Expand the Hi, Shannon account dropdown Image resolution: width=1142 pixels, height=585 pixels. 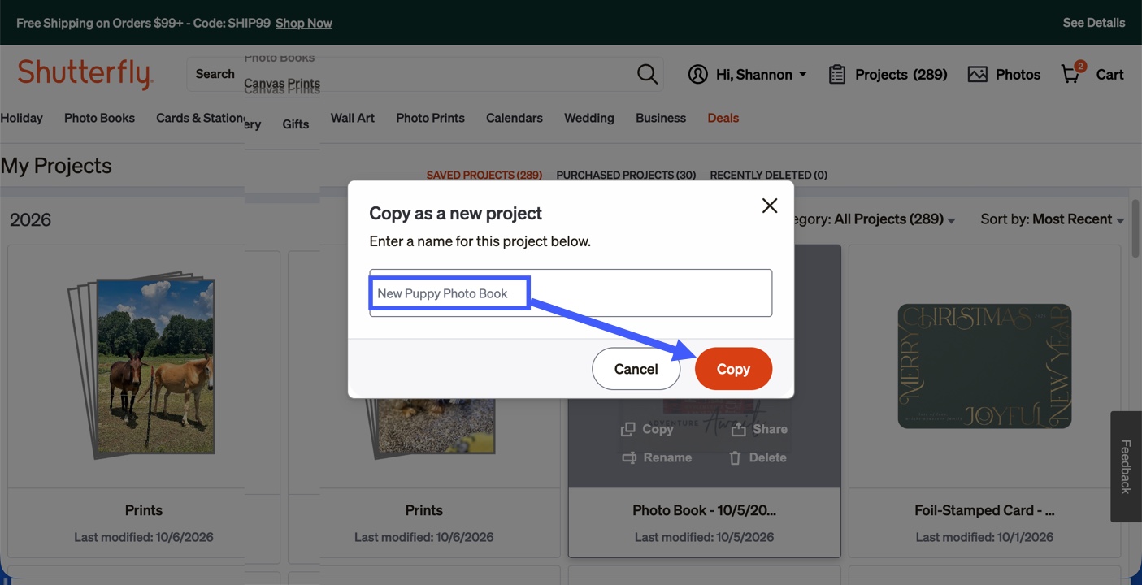(802, 74)
